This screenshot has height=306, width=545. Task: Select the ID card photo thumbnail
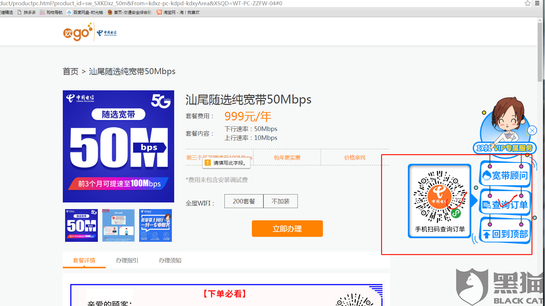click(x=118, y=225)
